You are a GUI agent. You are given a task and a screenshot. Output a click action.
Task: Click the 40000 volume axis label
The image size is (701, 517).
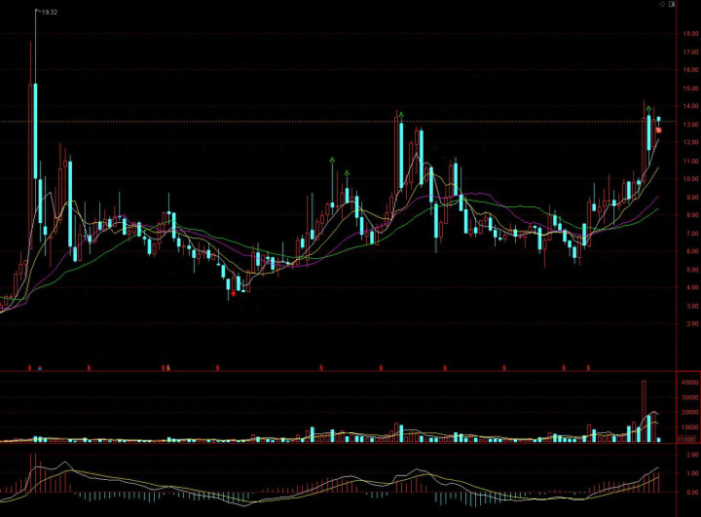690,383
